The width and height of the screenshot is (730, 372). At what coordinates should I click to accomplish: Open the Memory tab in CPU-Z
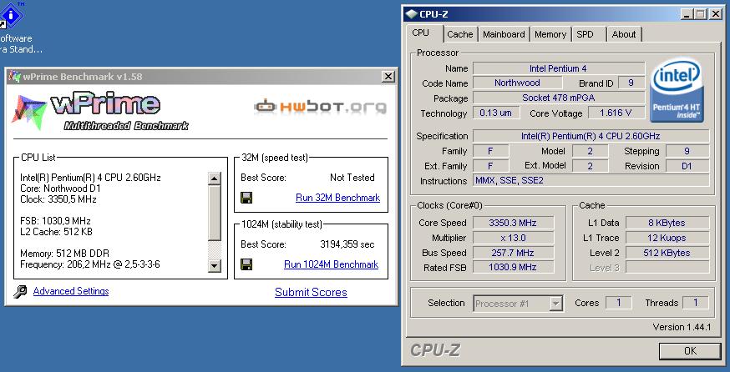pyautogui.click(x=550, y=34)
